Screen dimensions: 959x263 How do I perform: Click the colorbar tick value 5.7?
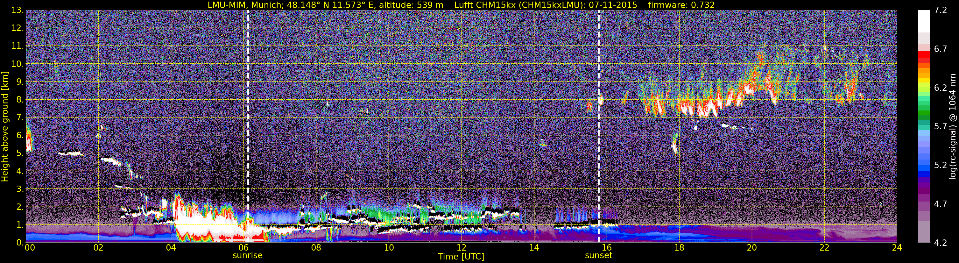coord(941,126)
